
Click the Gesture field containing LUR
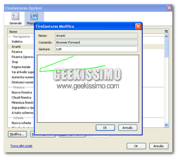click(96, 49)
